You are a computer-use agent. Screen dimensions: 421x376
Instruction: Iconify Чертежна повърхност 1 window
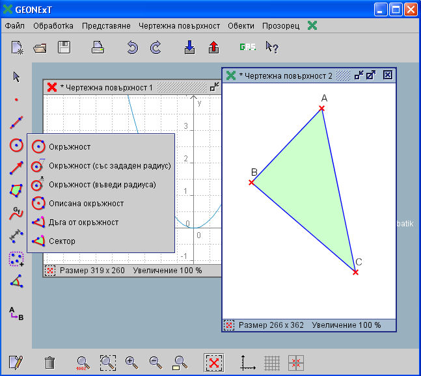(x=215, y=87)
